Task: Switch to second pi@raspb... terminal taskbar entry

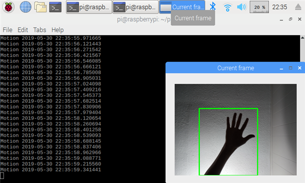Action: pos(136,7)
